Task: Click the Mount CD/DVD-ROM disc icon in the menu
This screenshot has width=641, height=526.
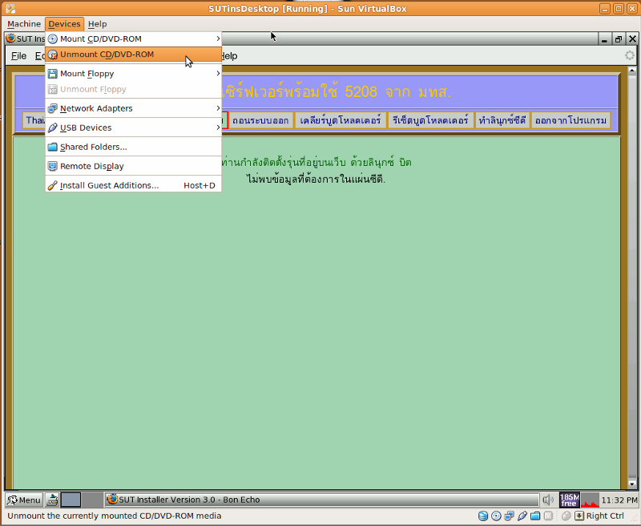Action: coord(52,38)
